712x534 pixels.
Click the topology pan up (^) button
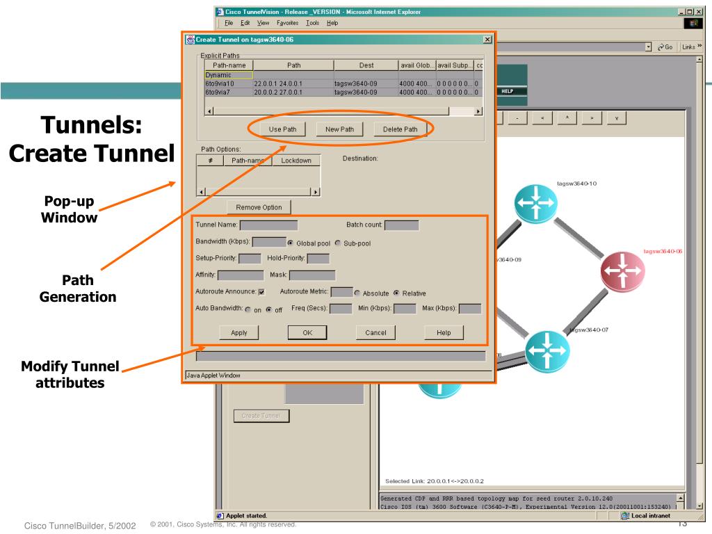pos(567,118)
